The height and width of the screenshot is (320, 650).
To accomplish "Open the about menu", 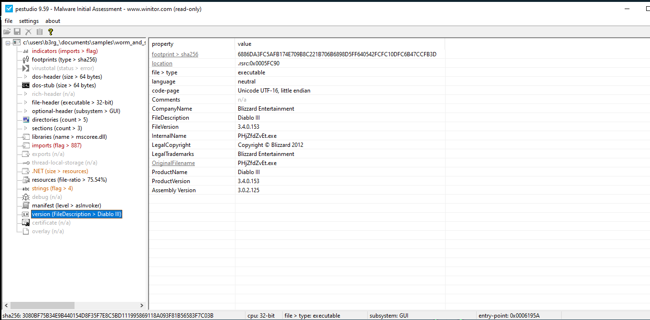I will 53,21.
